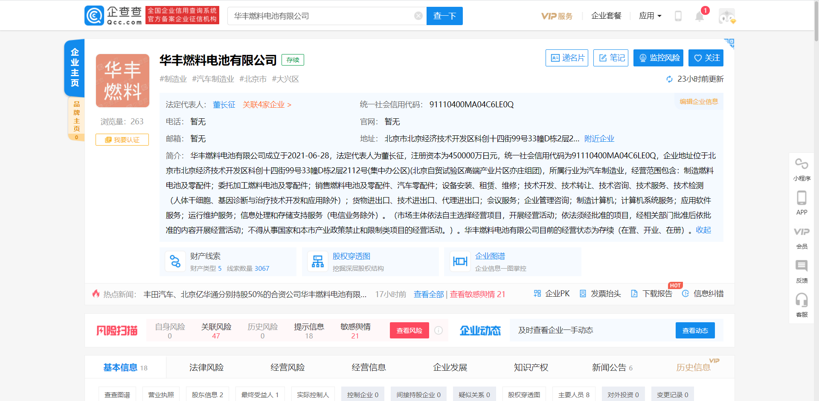Click the Qcc.com logo
The height and width of the screenshot is (401, 819).
113,16
